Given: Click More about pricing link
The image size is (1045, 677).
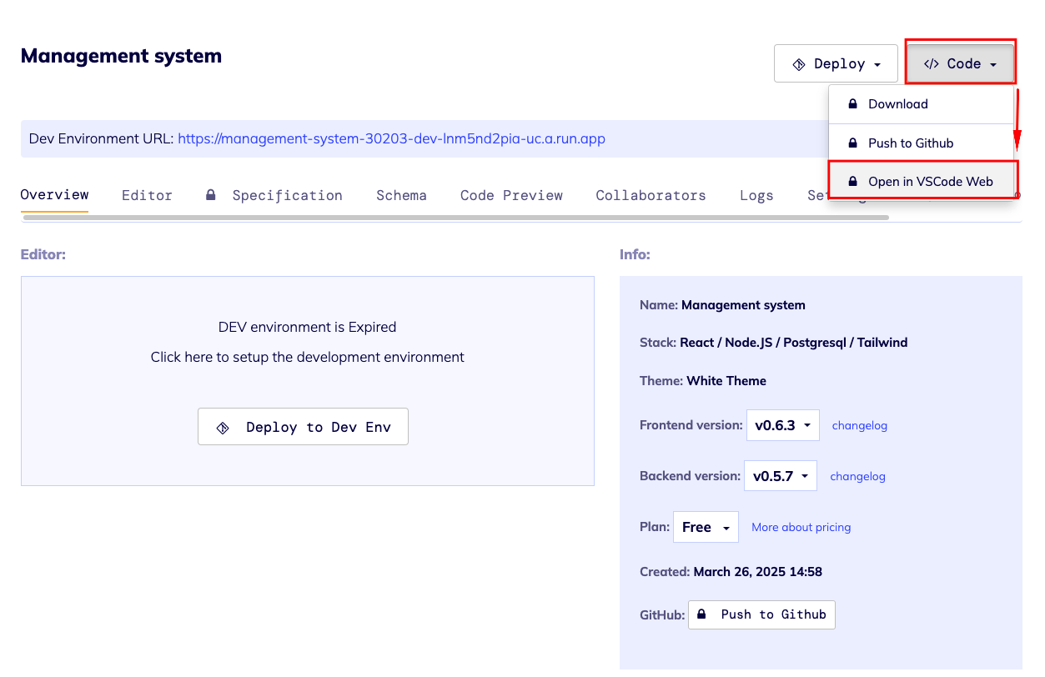Looking at the screenshot, I should (801, 527).
